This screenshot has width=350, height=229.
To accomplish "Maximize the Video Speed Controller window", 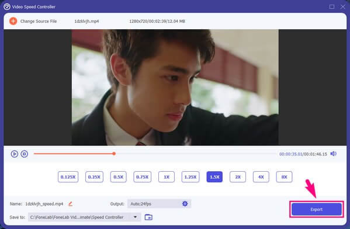I will click(x=332, y=6).
